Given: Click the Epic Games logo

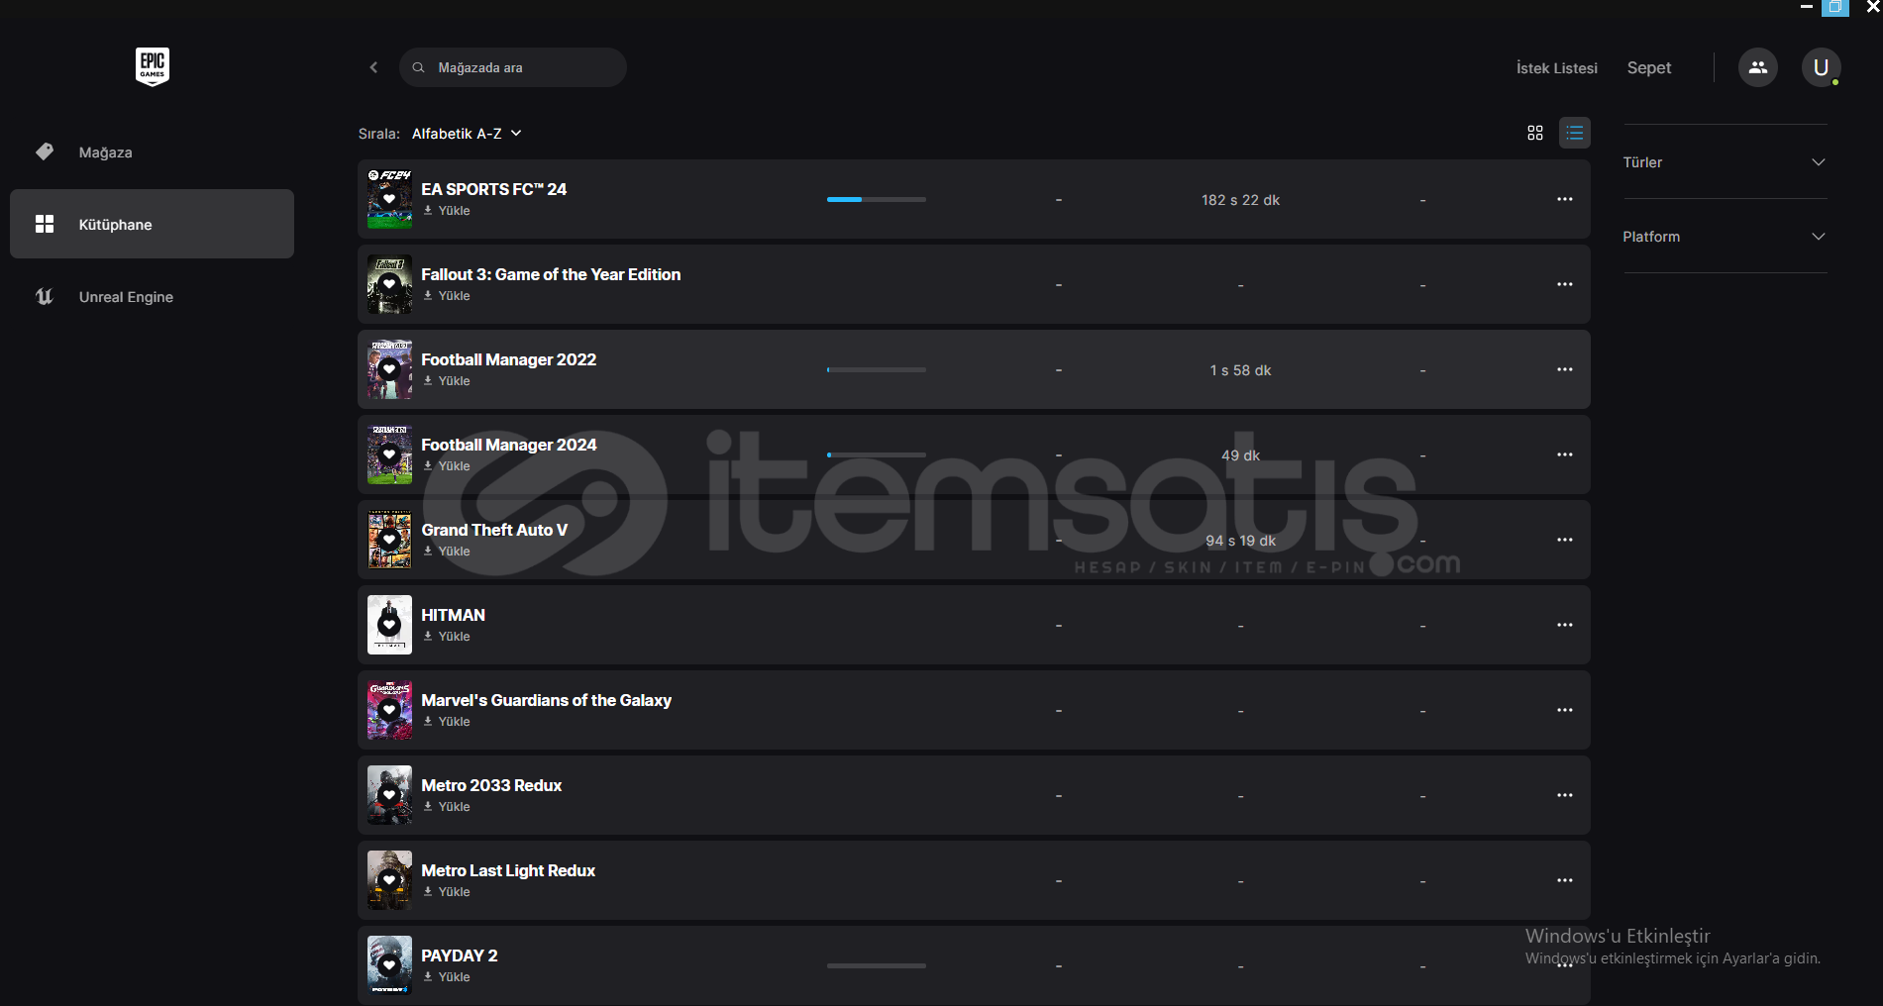Looking at the screenshot, I should 153,66.
